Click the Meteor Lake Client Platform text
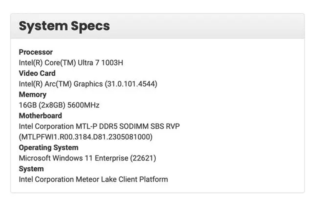The width and height of the screenshot is (313, 202). click(x=122, y=179)
